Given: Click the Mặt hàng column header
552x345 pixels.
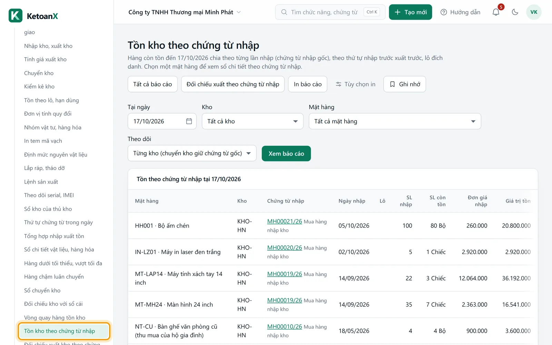Looking at the screenshot, I should tap(147, 201).
